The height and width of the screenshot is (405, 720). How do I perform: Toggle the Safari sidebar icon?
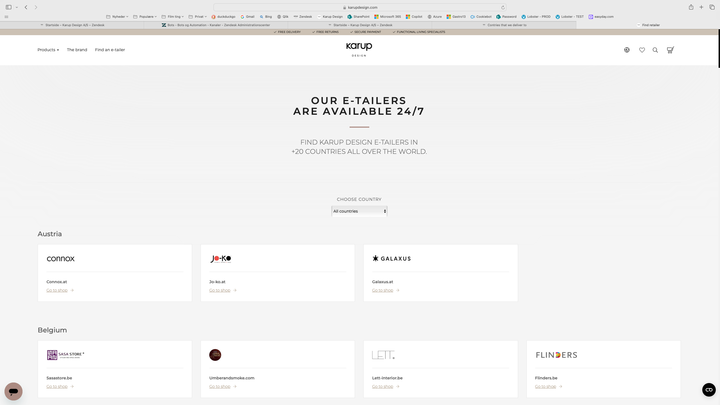click(x=8, y=7)
